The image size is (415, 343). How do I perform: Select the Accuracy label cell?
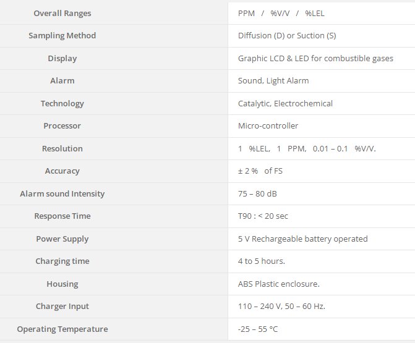(x=62, y=171)
